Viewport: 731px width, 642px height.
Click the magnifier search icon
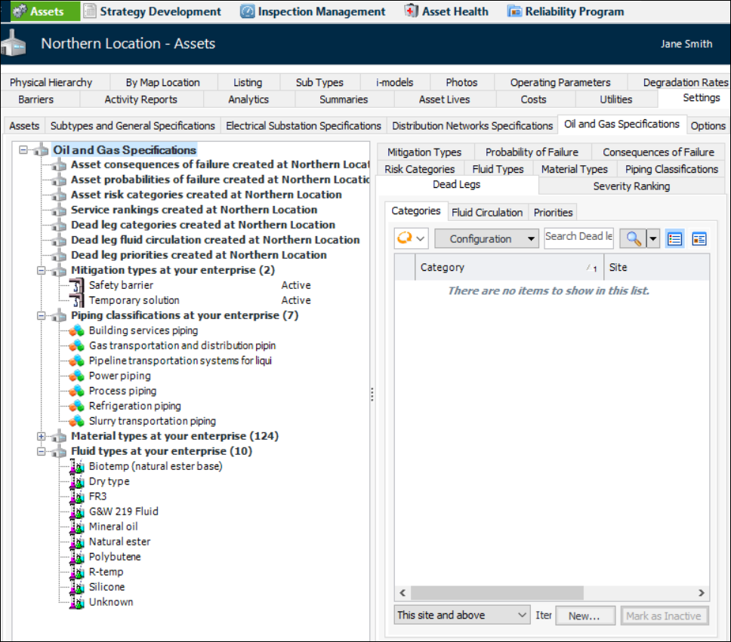click(x=633, y=238)
